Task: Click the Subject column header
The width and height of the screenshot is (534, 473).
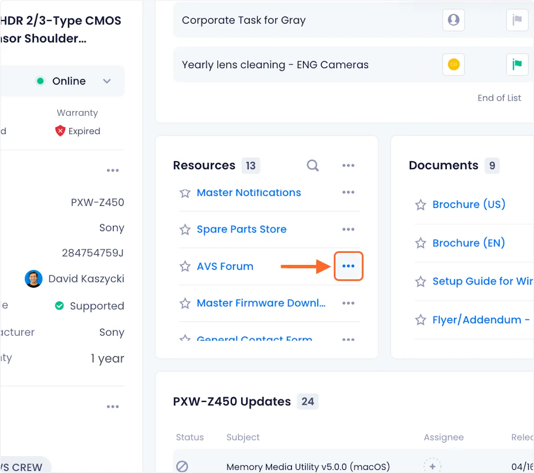Action: point(243,437)
